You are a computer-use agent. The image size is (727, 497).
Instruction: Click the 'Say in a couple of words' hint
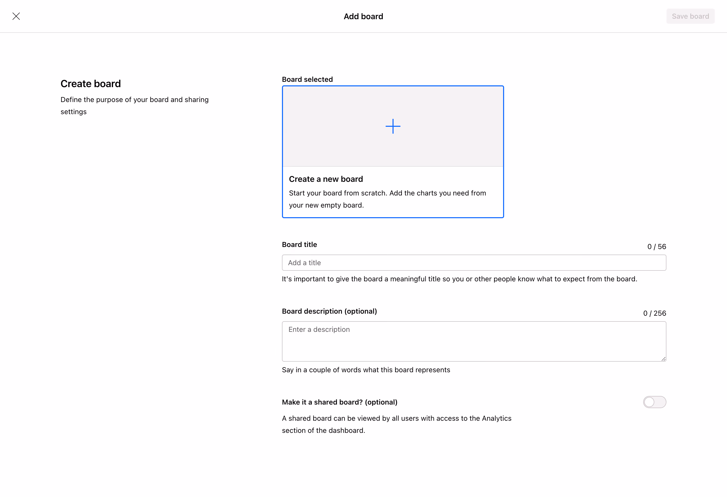pos(366,370)
